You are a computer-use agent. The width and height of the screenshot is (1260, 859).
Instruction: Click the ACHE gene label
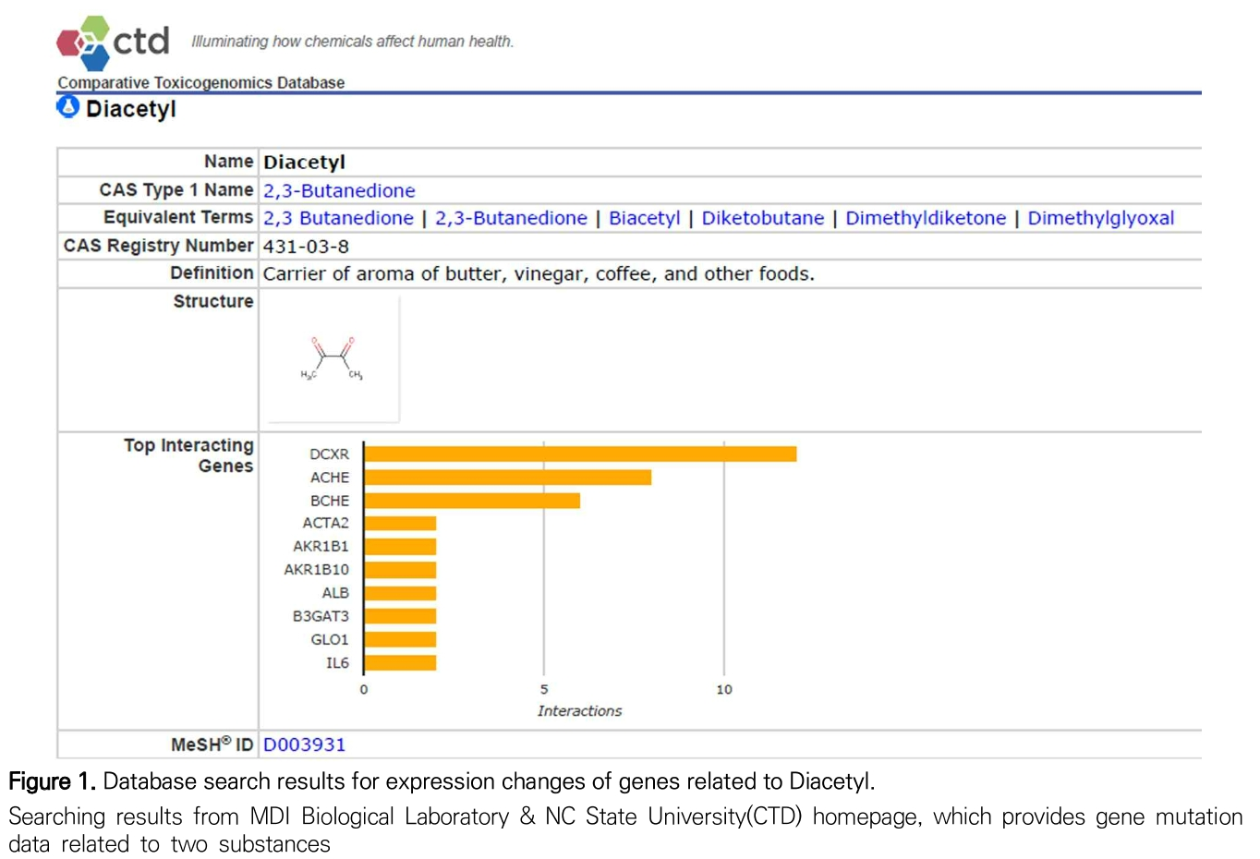(330, 478)
